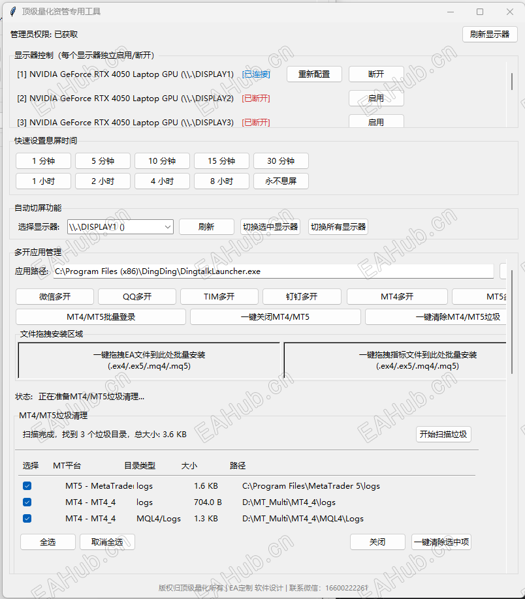Launch multiple WeChat instances with 微信多开
525x599 pixels.
[54, 296]
